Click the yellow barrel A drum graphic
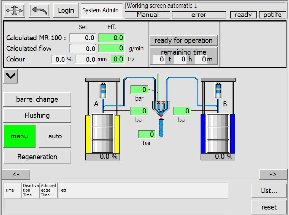Viewport: 289px width, 215px height. (102, 133)
